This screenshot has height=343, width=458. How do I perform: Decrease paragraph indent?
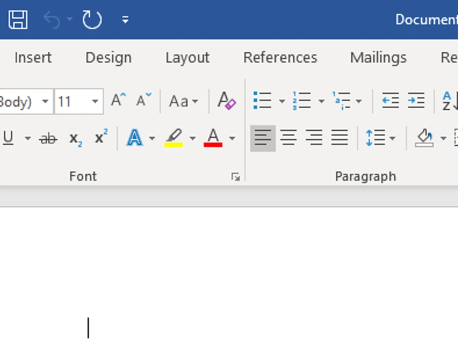(390, 101)
